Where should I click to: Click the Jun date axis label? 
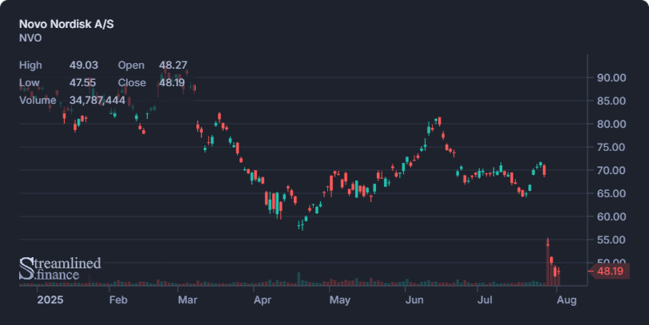click(x=414, y=300)
